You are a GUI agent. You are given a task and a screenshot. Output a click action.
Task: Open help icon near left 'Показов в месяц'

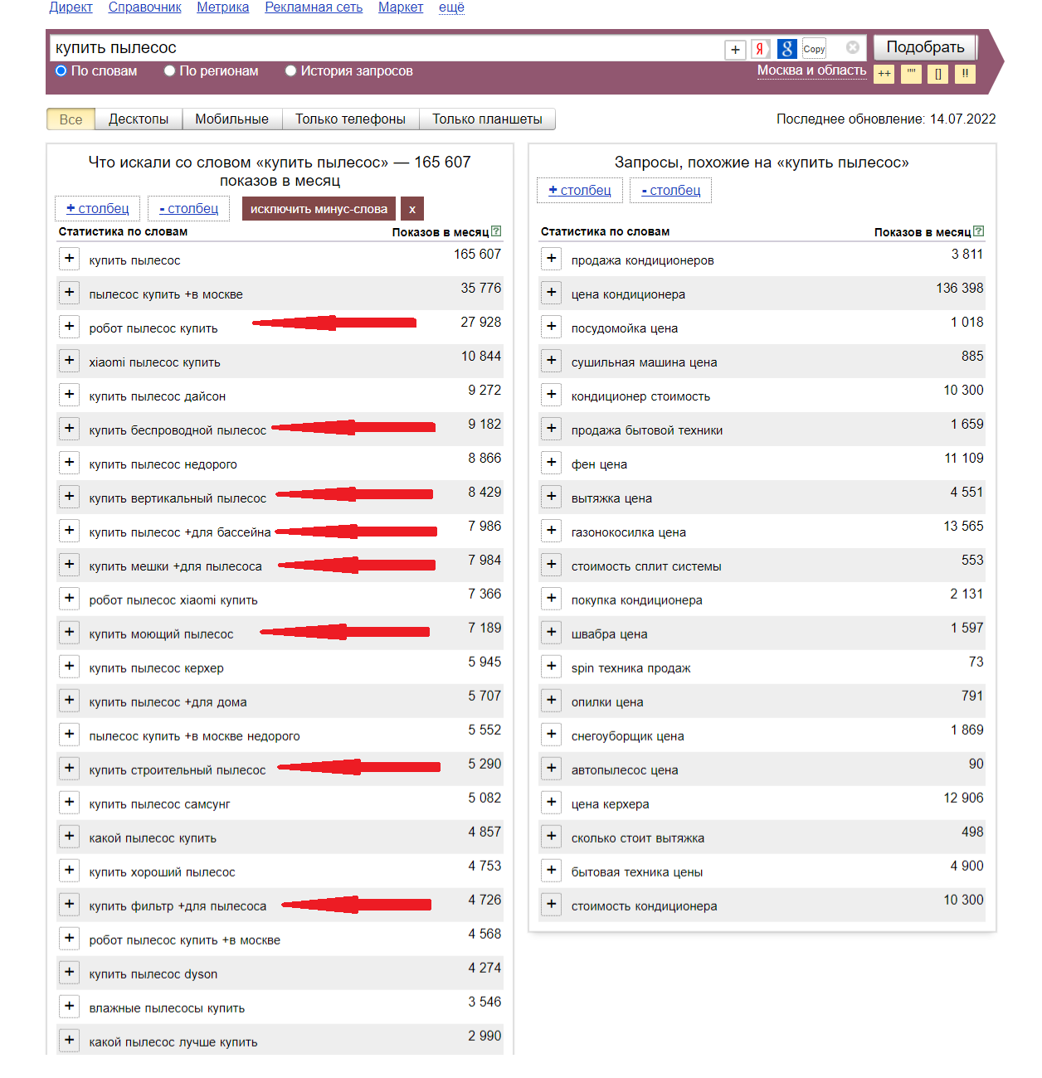[496, 231]
